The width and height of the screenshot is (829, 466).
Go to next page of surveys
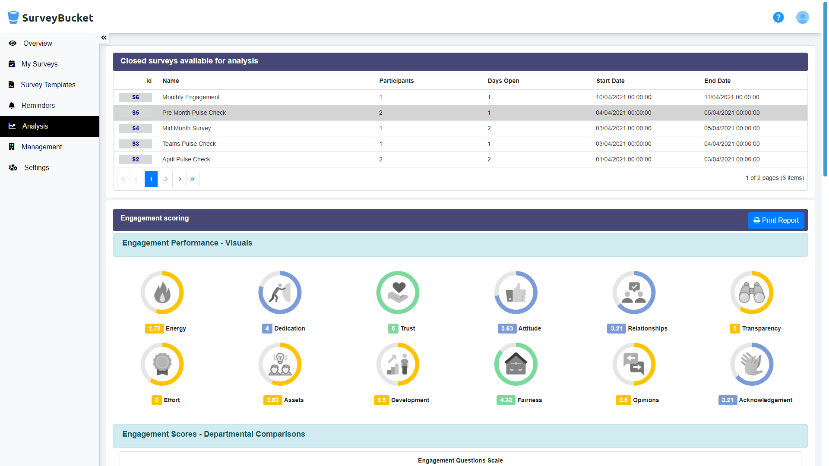coord(180,179)
